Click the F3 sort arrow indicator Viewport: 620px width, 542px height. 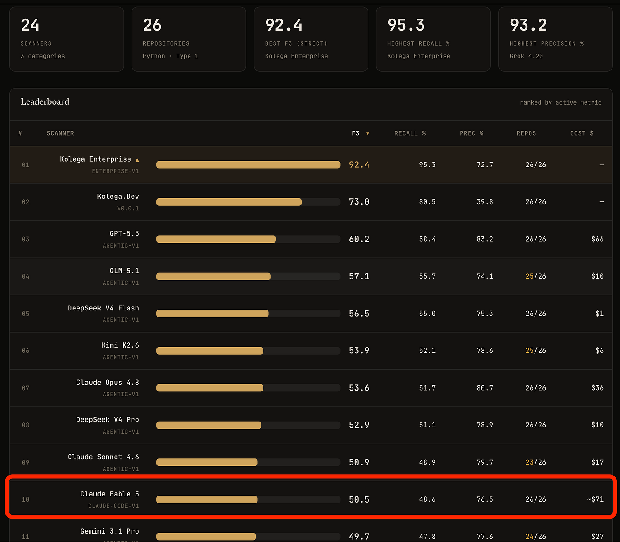point(368,134)
